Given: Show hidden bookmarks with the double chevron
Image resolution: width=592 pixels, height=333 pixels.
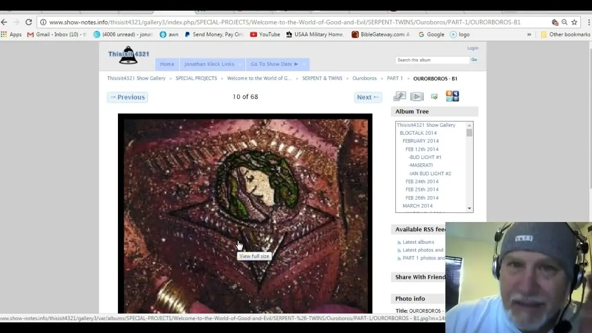Looking at the screenshot, I should point(529,34).
